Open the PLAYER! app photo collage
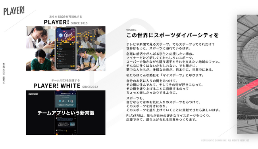 tap(65, 48)
